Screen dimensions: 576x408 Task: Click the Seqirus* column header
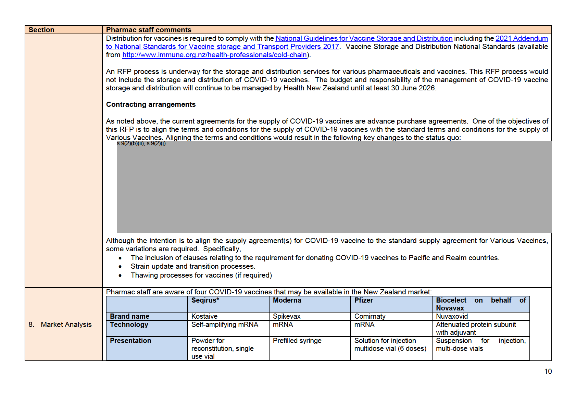pyautogui.click(x=205, y=300)
